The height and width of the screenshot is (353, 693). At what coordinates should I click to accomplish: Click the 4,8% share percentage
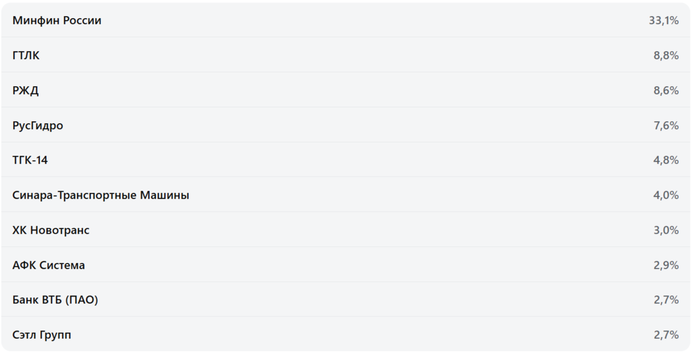coord(666,160)
